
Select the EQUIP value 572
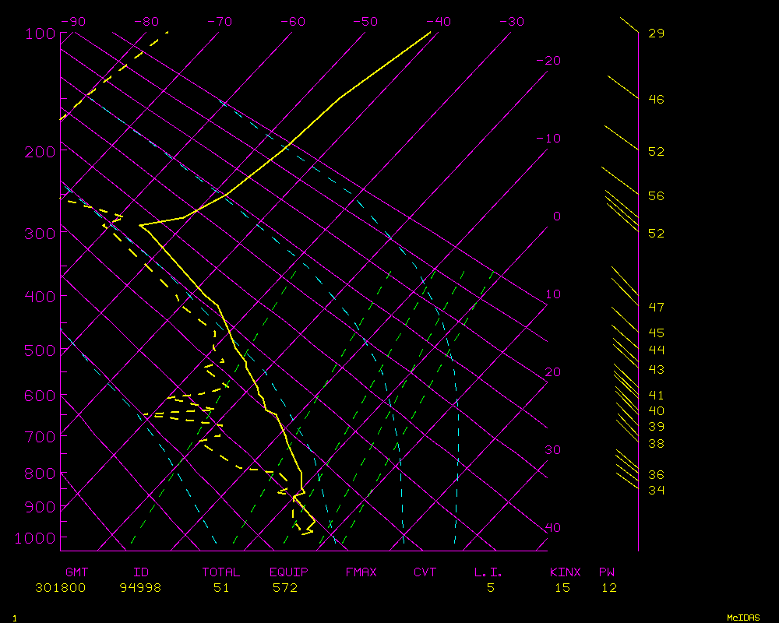point(285,588)
